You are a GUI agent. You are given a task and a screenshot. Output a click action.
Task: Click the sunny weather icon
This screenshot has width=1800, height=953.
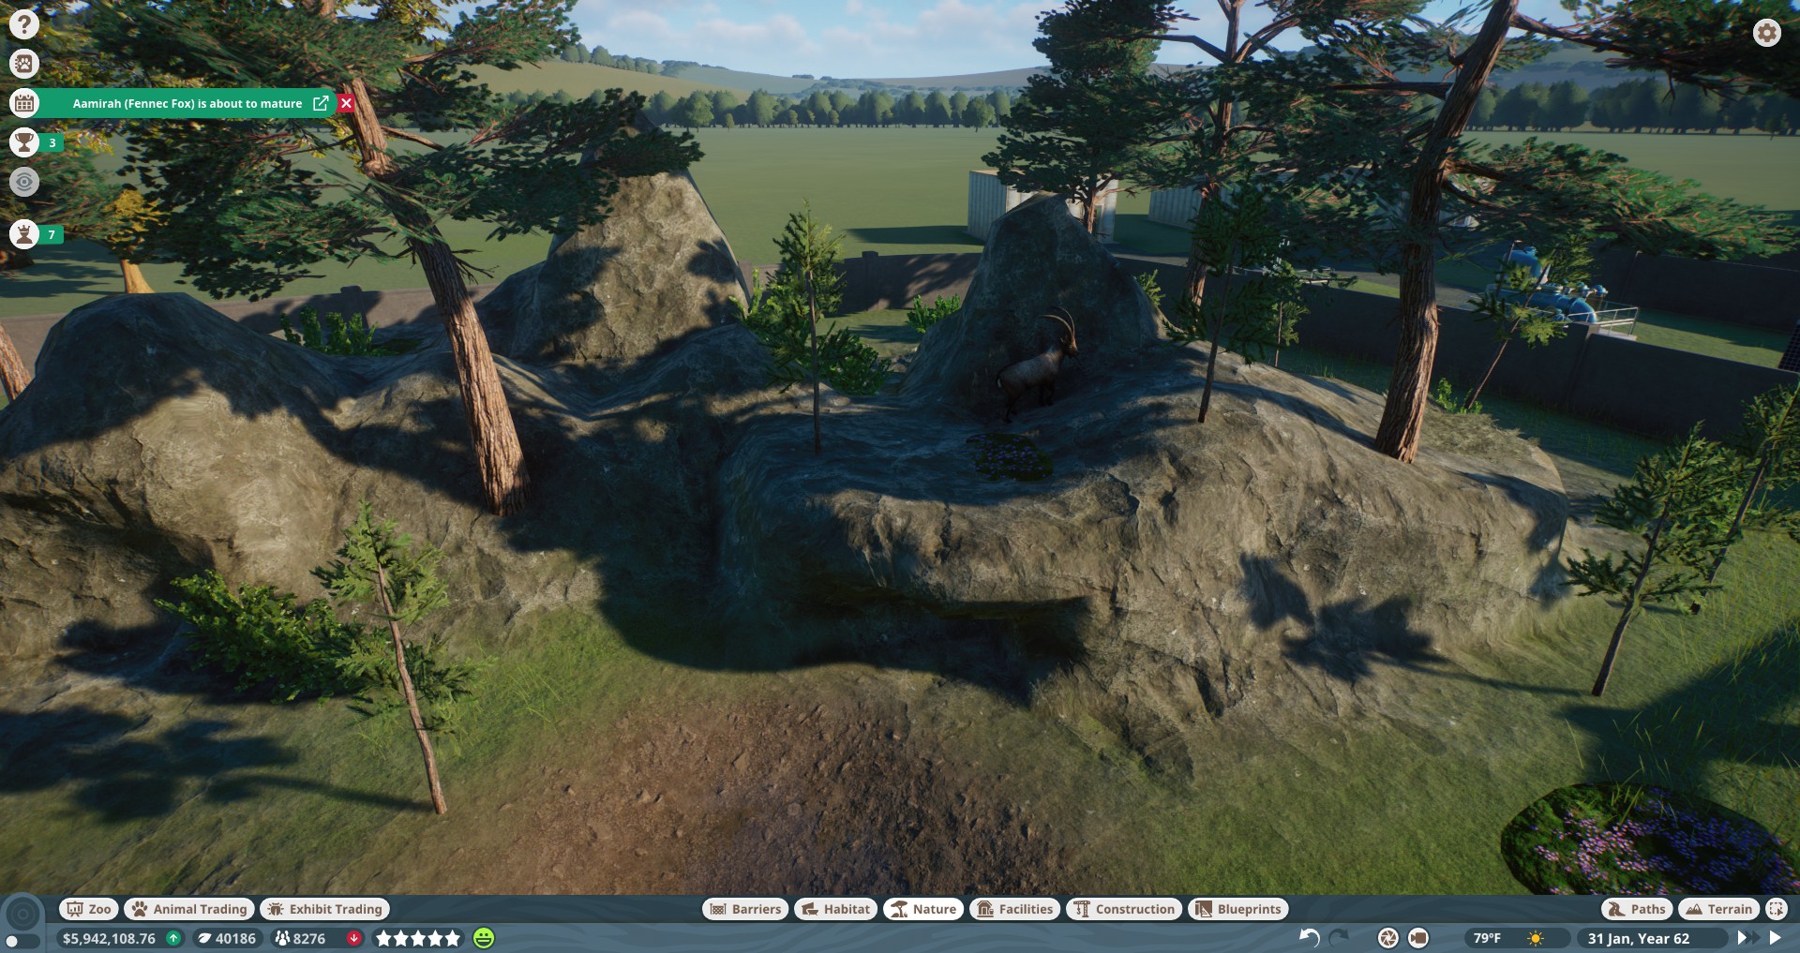pyautogui.click(x=1536, y=938)
